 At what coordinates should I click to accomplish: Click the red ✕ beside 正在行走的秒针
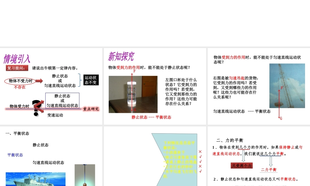coord(200,166)
